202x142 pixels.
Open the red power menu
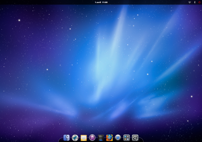199,2
